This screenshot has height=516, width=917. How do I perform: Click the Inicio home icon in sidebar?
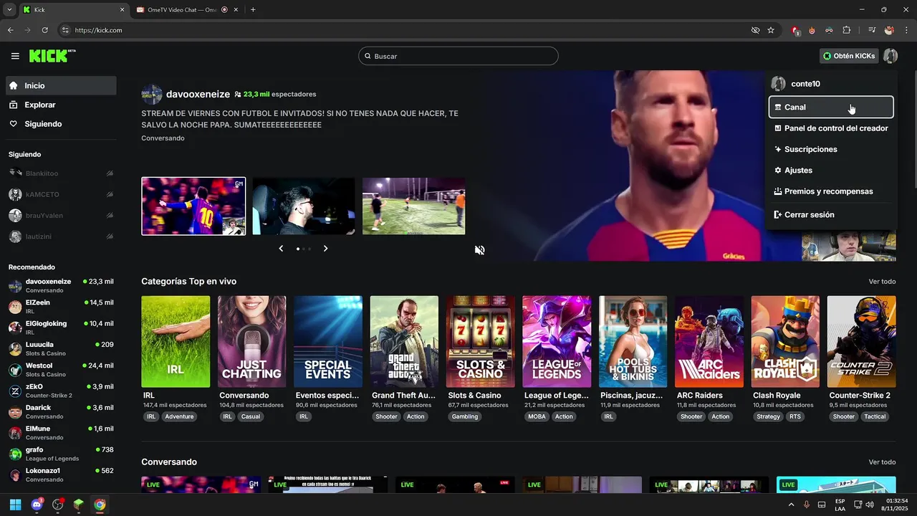click(x=14, y=85)
